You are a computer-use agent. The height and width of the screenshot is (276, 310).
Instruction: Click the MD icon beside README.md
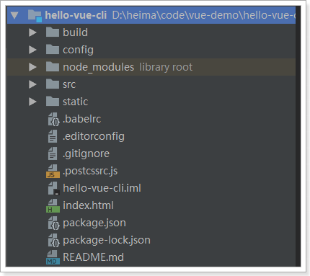[53, 257]
